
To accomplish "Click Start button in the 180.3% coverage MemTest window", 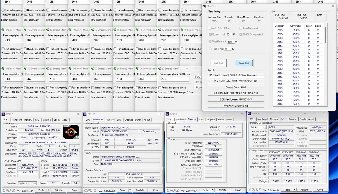I will click(x=198, y=76).
